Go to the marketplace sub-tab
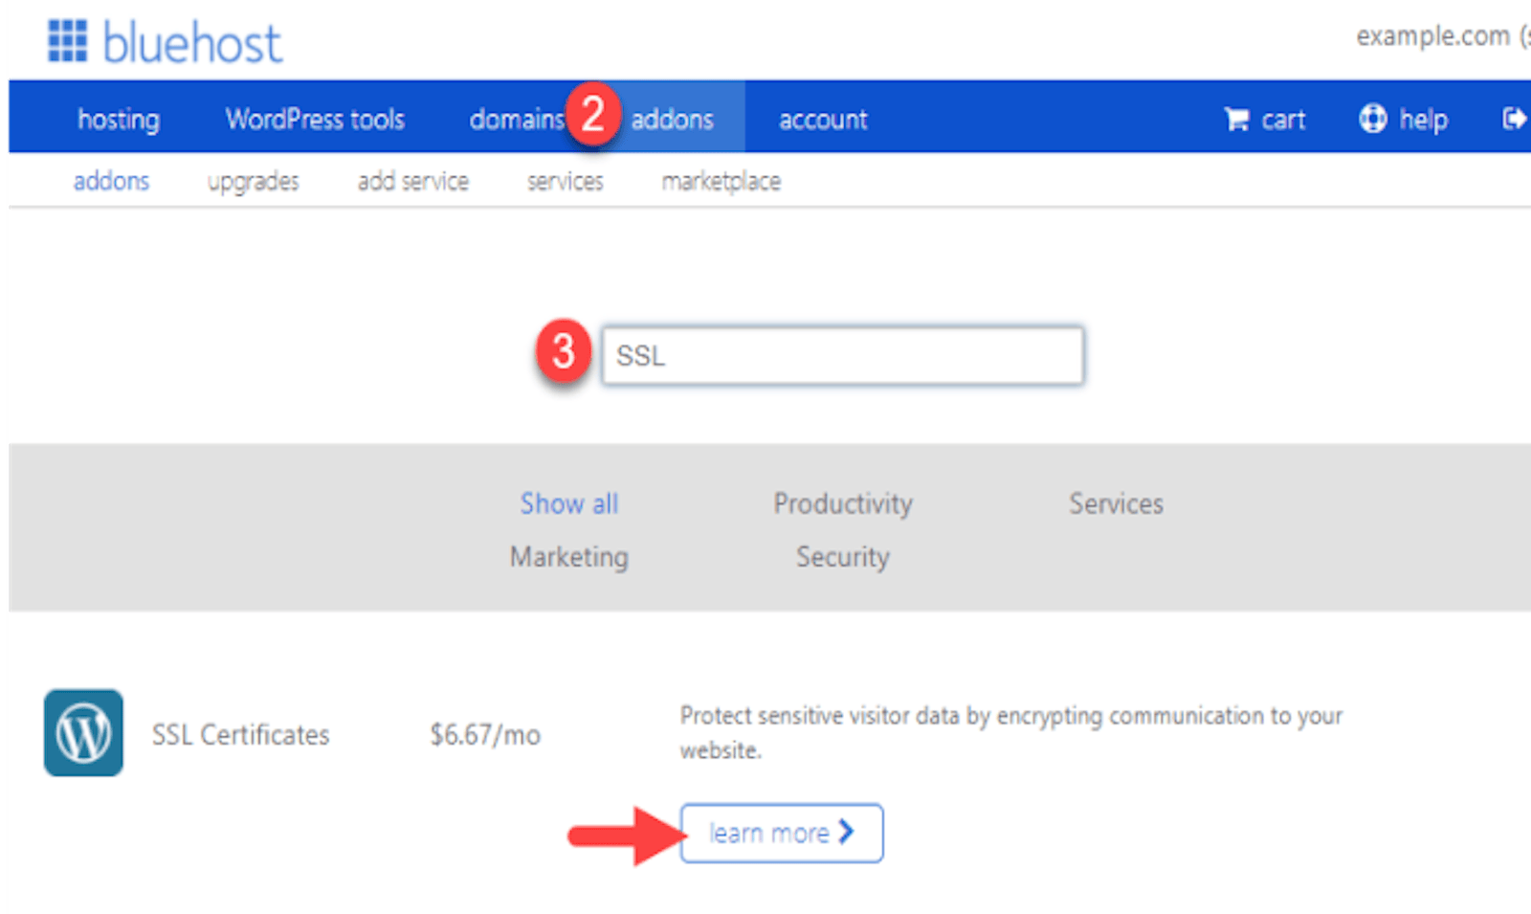 tap(721, 181)
